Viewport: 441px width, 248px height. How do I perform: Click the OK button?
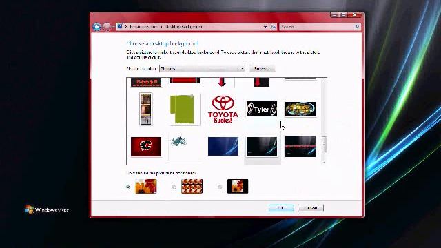281,208
